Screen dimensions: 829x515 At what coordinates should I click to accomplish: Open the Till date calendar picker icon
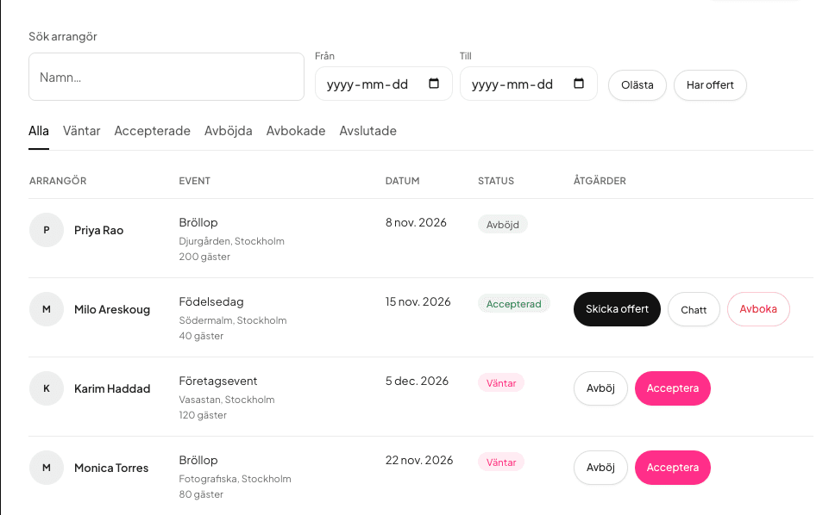(x=578, y=84)
